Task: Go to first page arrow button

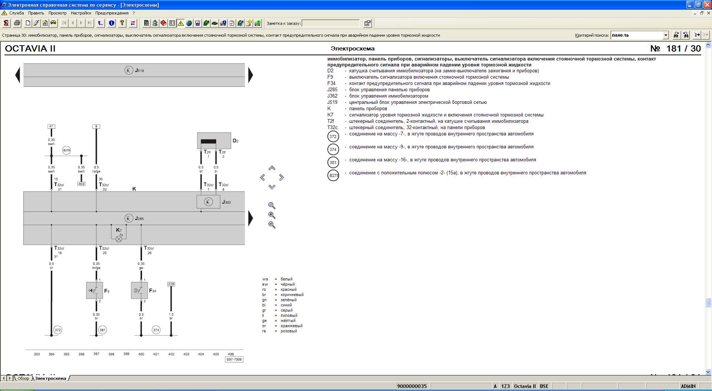Action: pyautogui.click(x=64, y=23)
